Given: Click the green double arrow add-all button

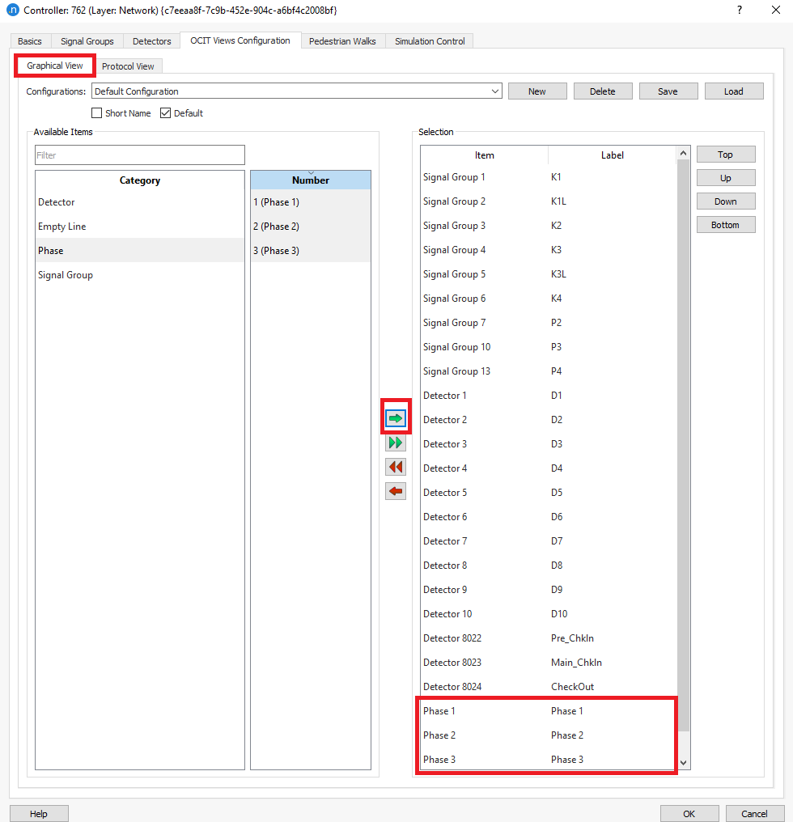Looking at the screenshot, I should tap(396, 443).
